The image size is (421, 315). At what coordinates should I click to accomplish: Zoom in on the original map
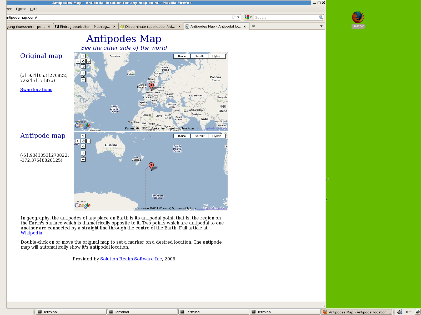click(x=83, y=73)
